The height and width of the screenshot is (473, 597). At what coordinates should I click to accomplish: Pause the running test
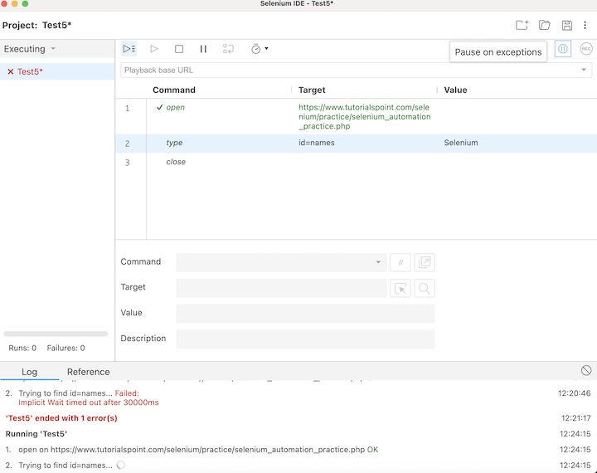point(203,50)
